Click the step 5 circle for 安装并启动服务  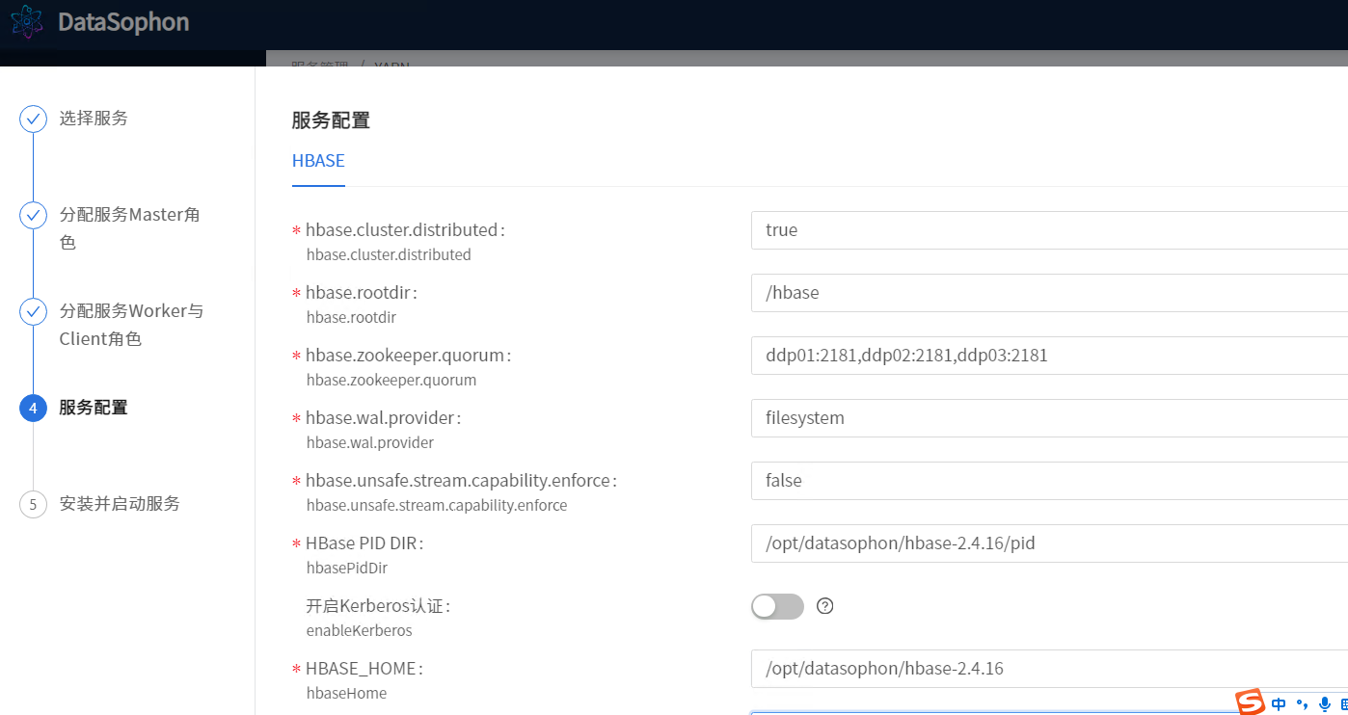pyautogui.click(x=34, y=504)
